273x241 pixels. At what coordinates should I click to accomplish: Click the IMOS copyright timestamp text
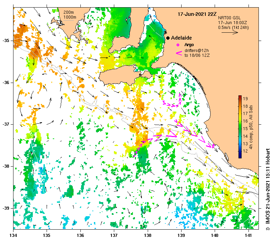point(267,189)
